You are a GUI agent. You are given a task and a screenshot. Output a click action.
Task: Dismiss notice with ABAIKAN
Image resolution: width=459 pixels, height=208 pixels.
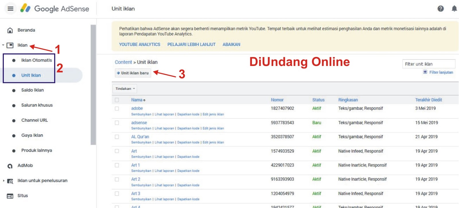pyautogui.click(x=232, y=44)
